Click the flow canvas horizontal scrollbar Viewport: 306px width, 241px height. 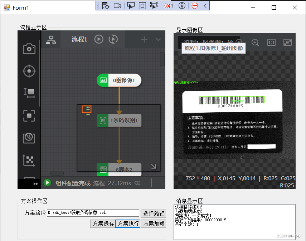click(x=57, y=173)
